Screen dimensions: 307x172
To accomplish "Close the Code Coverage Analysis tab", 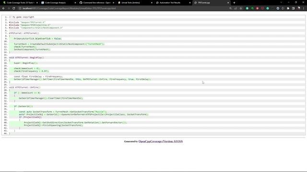I will (x=75, y=3).
